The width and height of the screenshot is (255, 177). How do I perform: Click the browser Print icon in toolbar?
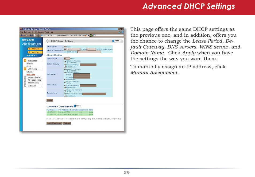pyautogui.click(x=35, y=35)
